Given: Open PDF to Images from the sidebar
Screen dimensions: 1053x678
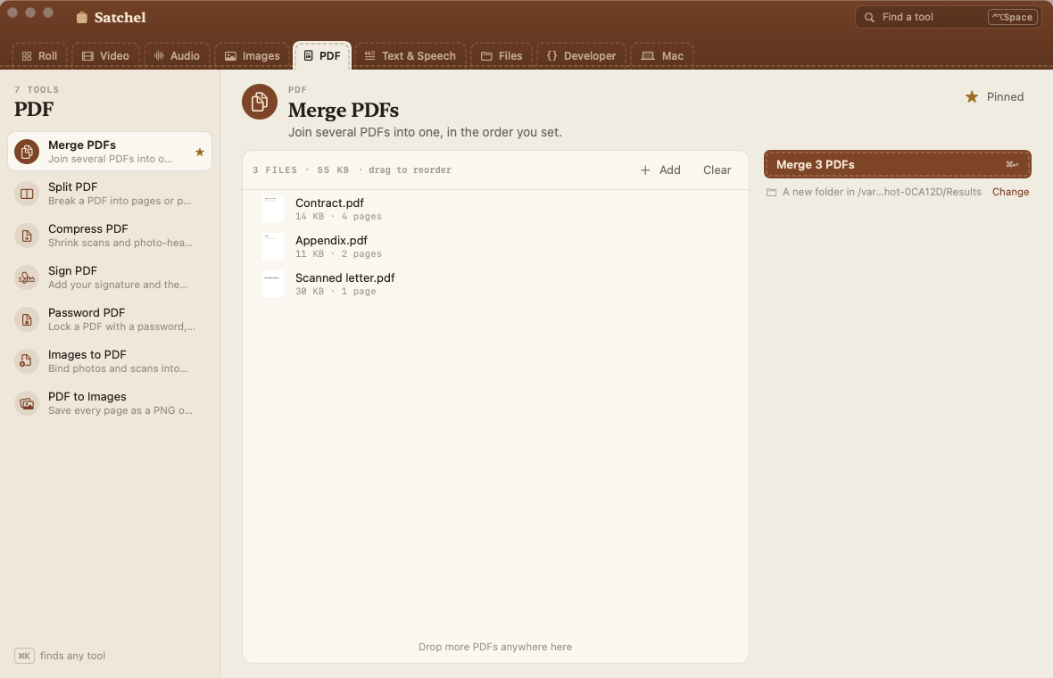Looking at the screenshot, I should click(x=110, y=403).
